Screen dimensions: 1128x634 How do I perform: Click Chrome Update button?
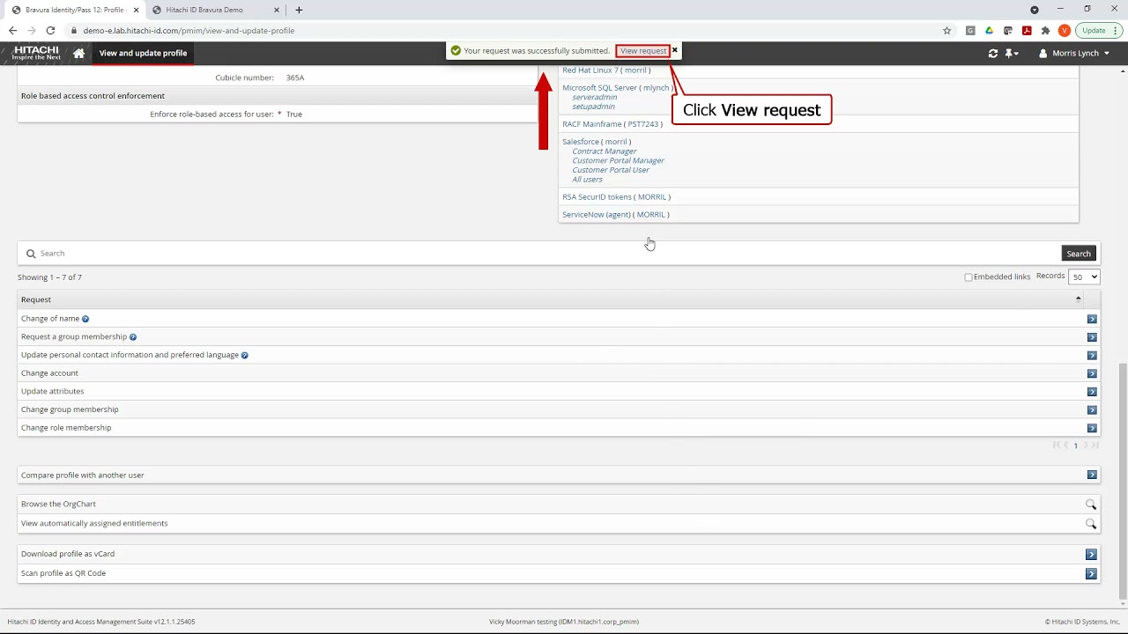point(1094,31)
